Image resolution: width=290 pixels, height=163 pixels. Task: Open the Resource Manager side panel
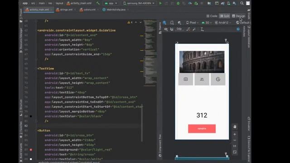21,40
